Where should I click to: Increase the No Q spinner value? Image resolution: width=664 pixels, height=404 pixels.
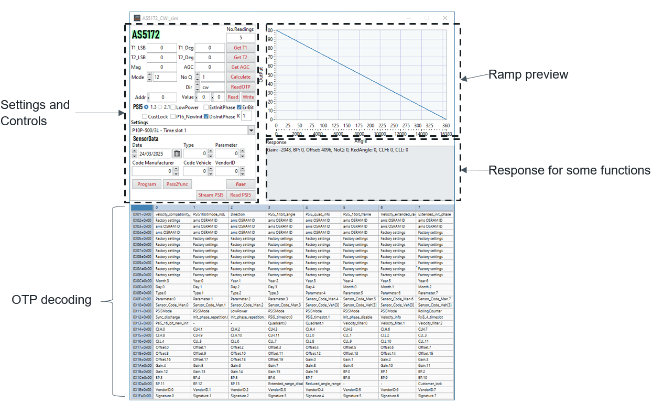tap(198, 74)
